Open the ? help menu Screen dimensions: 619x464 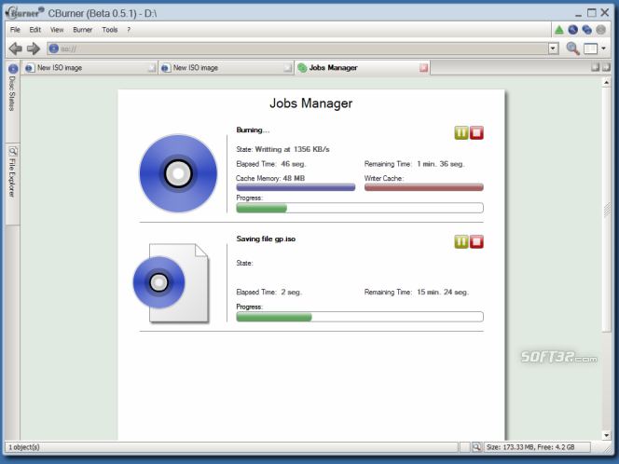(x=129, y=30)
